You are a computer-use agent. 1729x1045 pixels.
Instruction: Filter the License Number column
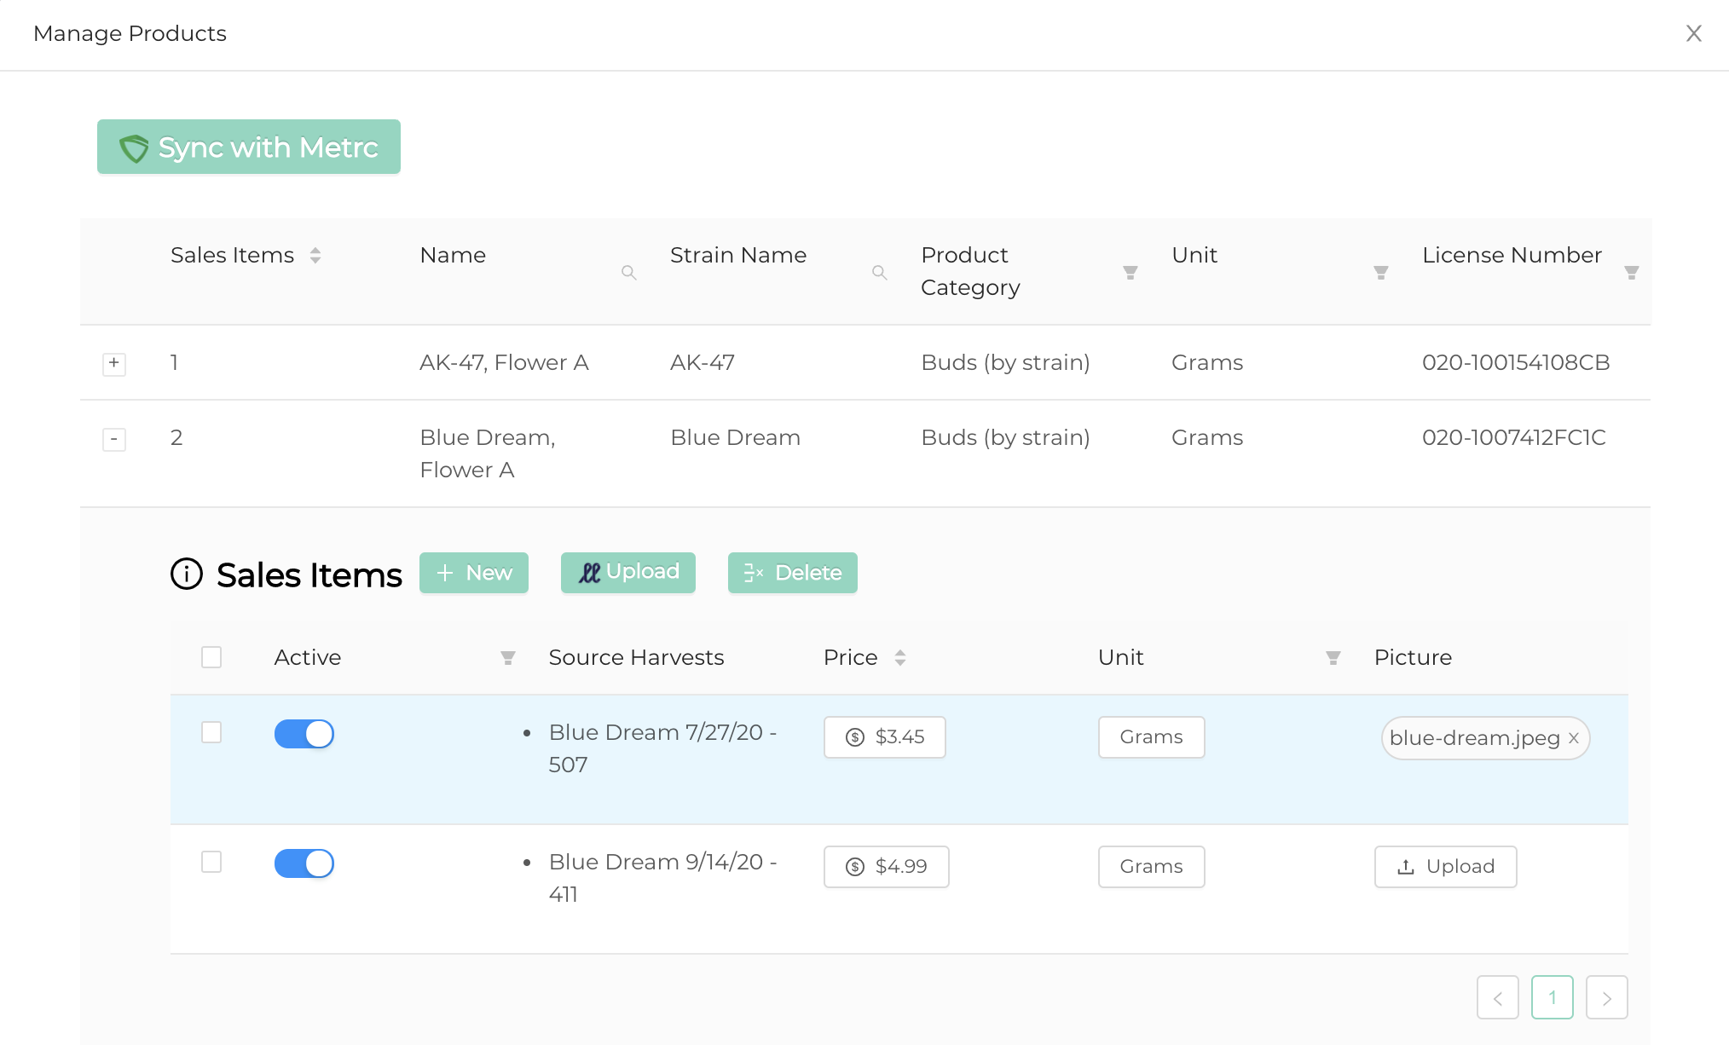pyautogui.click(x=1631, y=272)
